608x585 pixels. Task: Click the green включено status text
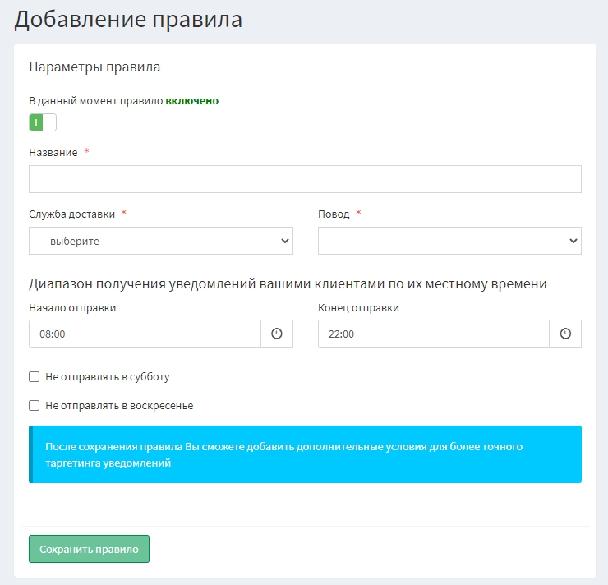pyautogui.click(x=191, y=101)
